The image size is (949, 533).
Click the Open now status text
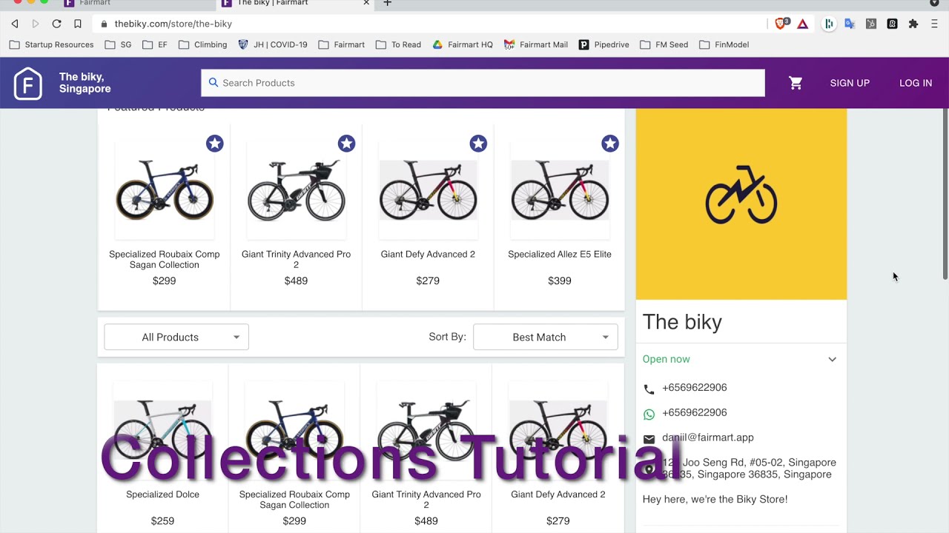667,359
